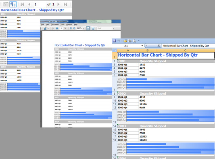Image resolution: width=215 pixels, height=159 pixels.
Task: Open Window menu in Adobe Reader
Action: [69, 25]
